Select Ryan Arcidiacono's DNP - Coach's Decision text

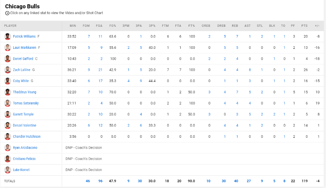[x=84, y=148]
